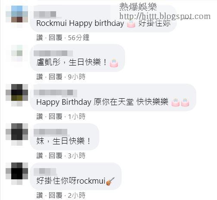Reply to the 妹，生日快樂 comment

55,156
